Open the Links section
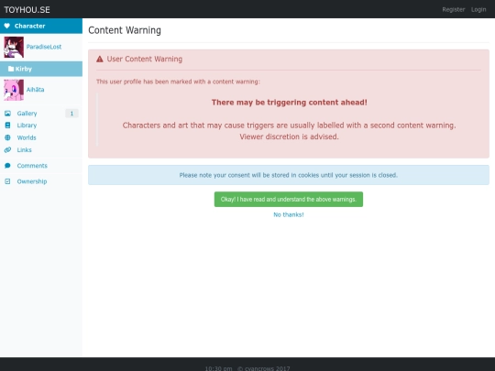The image size is (495, 371). pyautogui.click(x=25, y=150)
